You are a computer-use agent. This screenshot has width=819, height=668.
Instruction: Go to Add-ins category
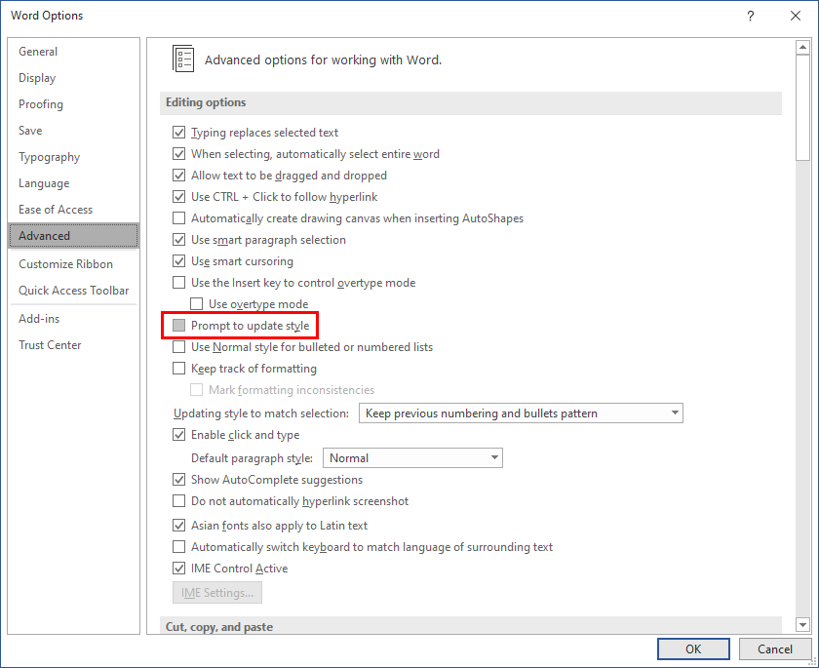click(x=39, y=319)
